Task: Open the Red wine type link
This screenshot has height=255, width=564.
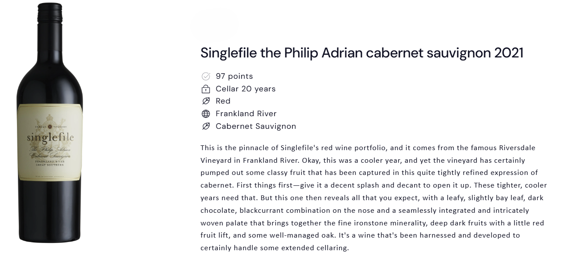Action: click(x=223, y=101)
